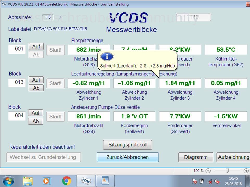Viewport: 250px width, 187px height.
Task: Click block number field 001
Action: tap(17, 49)
